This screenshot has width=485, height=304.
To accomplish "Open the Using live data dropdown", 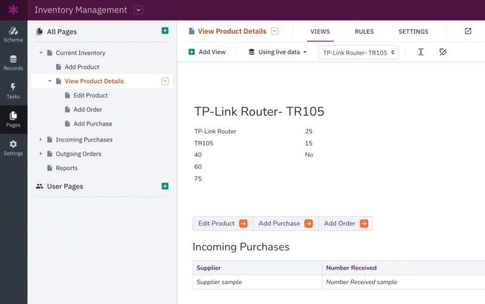I will tap(278, 52).
